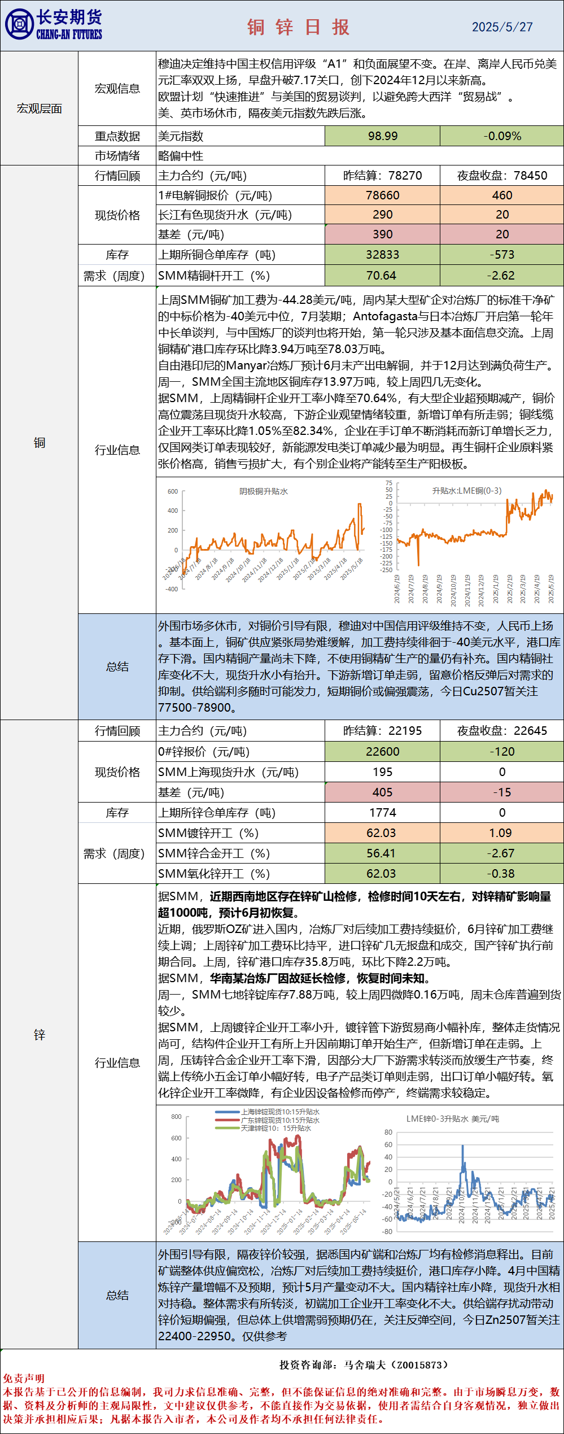Click the 70.64 operating rate cell
The width and height of the screenshot is (564, 1434).
382,276
